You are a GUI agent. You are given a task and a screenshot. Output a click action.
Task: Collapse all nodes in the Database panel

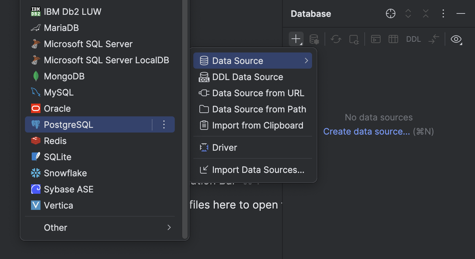click(x=425, y=13)
